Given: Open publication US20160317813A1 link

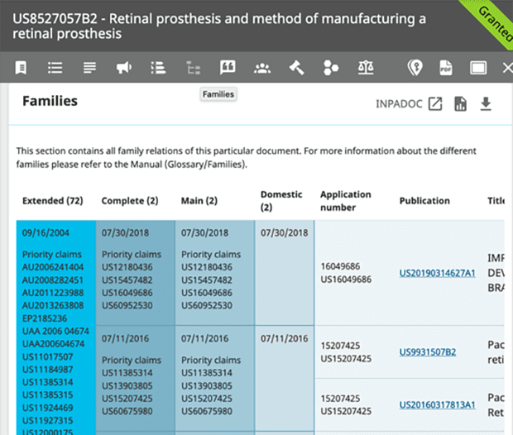Looking at the screenshot, I should pyautogui.click(x=437, y=404).
